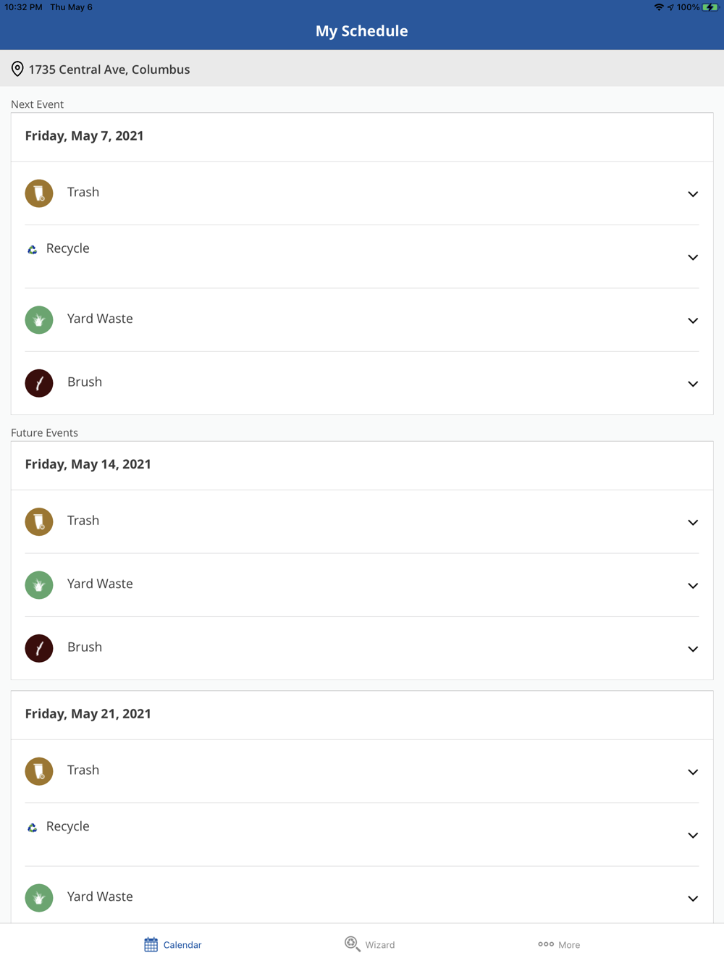724x966 pixels.
Task: Tap the Trash icon under May 7
Action: click(x=39, y=193)
